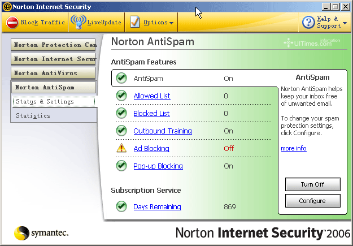Screen dimensions: 353x246
Task: Open the Blocked List link
Action: tap(151, 114)
